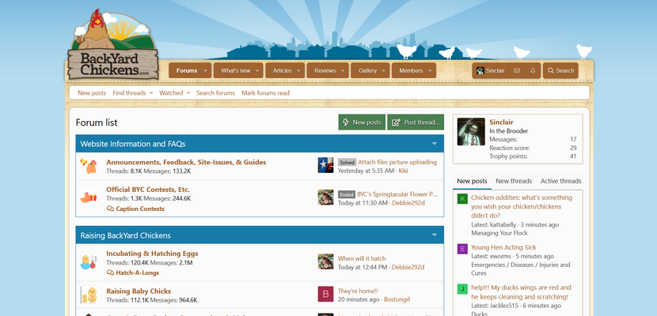
Task: Open Bostongrl's red B avatar
Action: pos(325,294)
